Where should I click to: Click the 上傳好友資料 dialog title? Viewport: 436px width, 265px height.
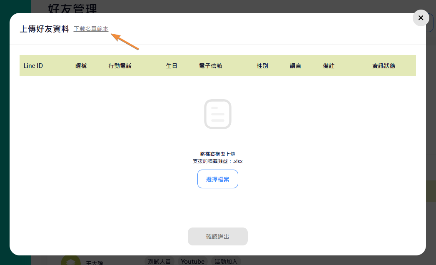pyautogui.click(x=45, y=29)
